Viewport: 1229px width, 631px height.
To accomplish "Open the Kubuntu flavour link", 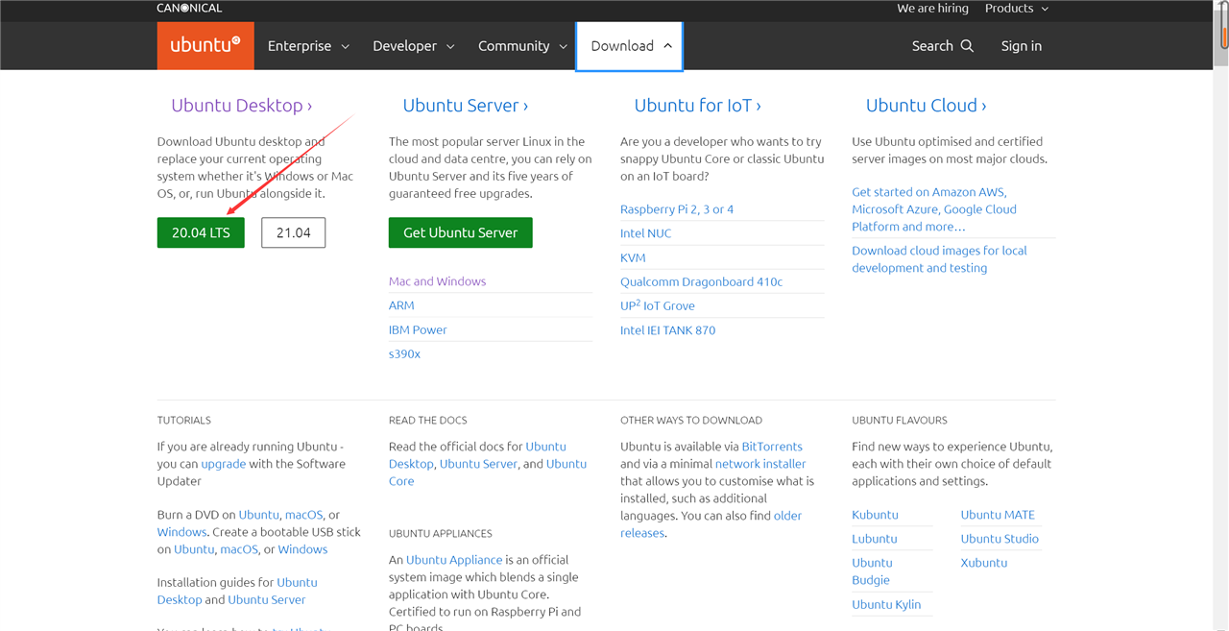I will click(875, 515).
